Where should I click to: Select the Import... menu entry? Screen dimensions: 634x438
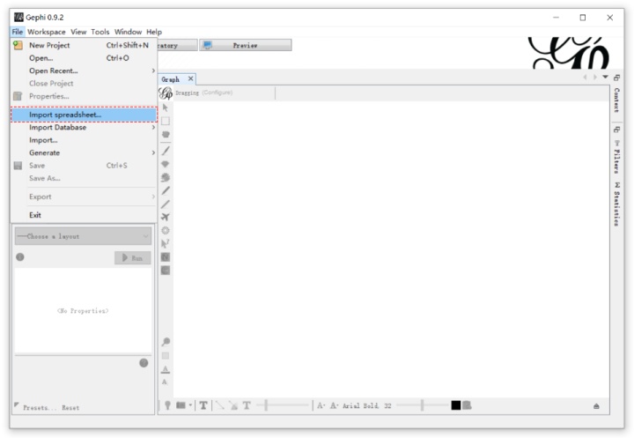click(84, 140)
